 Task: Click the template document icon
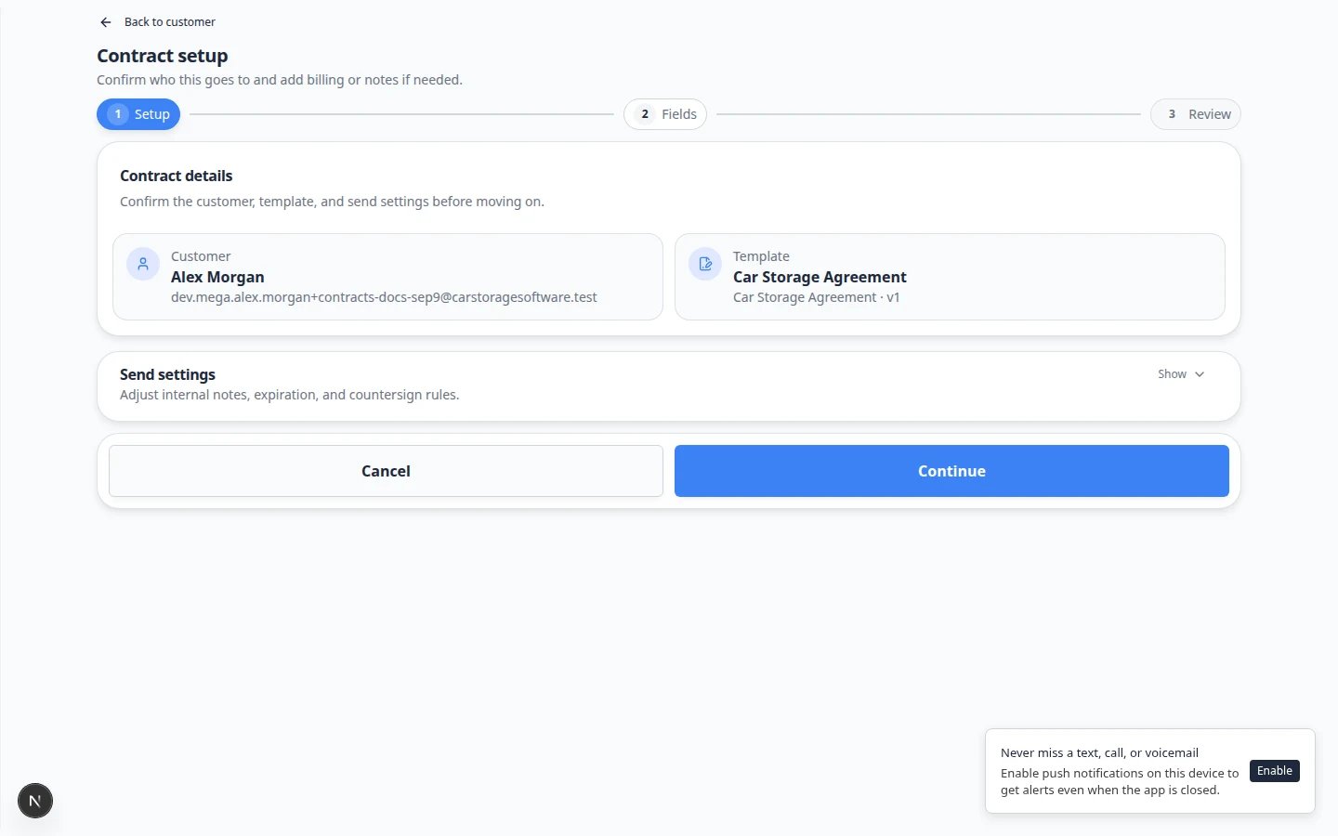[x=705, y=264]
